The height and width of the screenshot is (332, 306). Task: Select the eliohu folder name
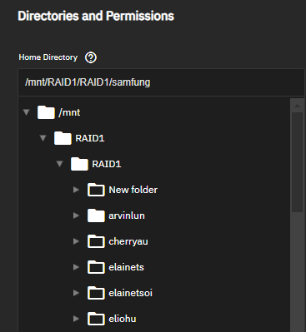(123, 319)
